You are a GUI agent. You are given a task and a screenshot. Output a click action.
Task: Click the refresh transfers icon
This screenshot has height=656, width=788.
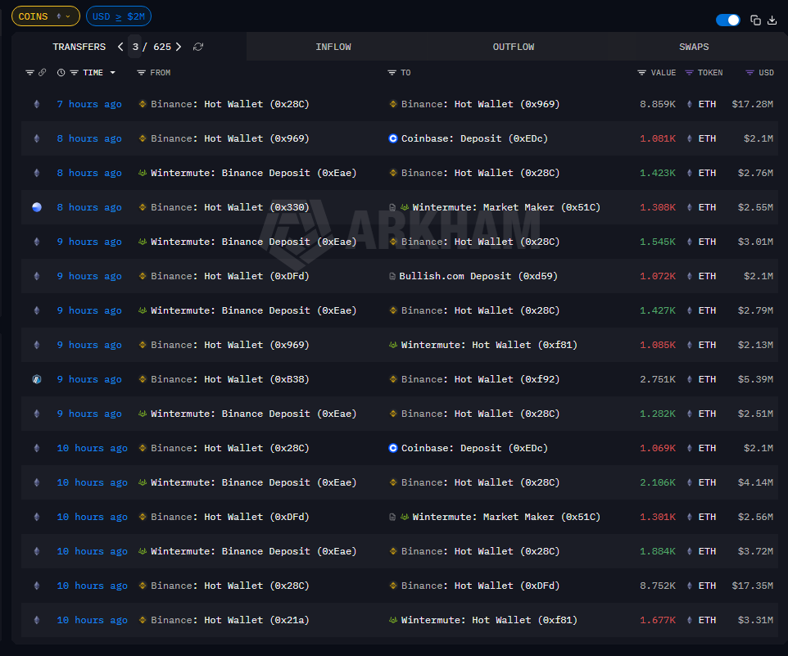198,47
